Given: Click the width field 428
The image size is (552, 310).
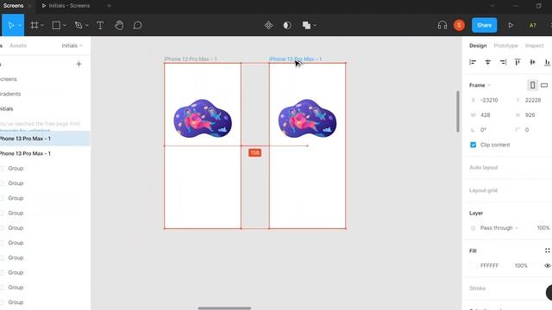Looking at the screenshot, I should (x=486, y=115).
